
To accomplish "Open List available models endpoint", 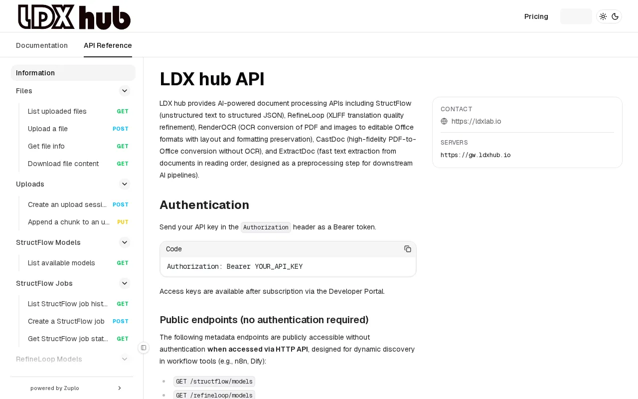I will 78,263.
